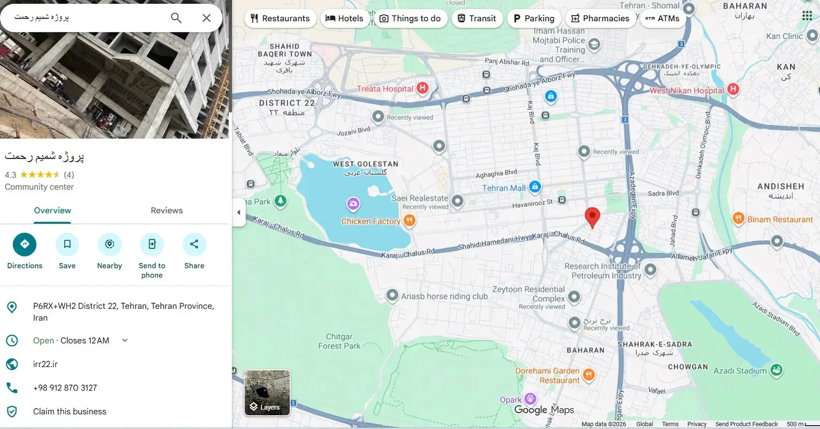Collapse the side panel
This screenshot has width=820, height=429.
239,212
